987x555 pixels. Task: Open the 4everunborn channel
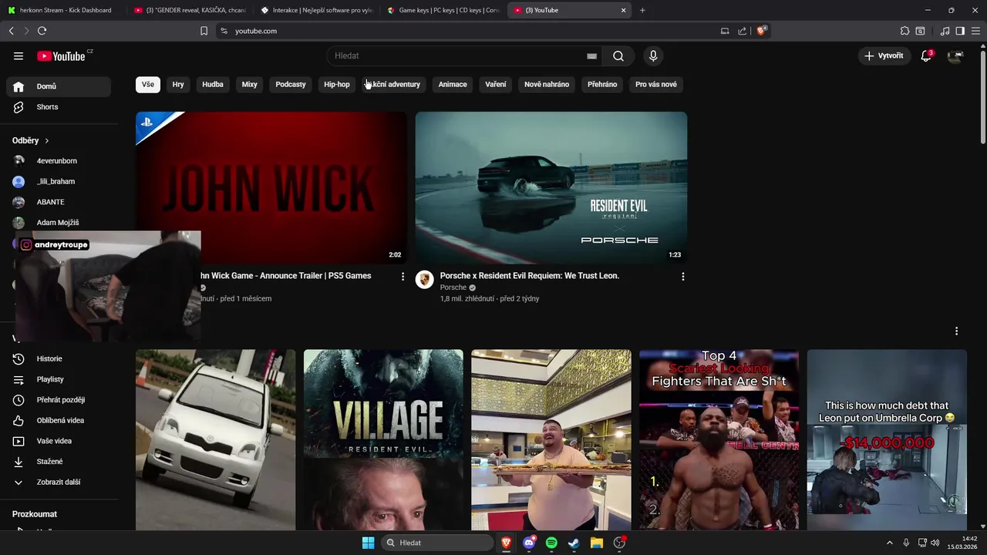[x=59, y=161]
